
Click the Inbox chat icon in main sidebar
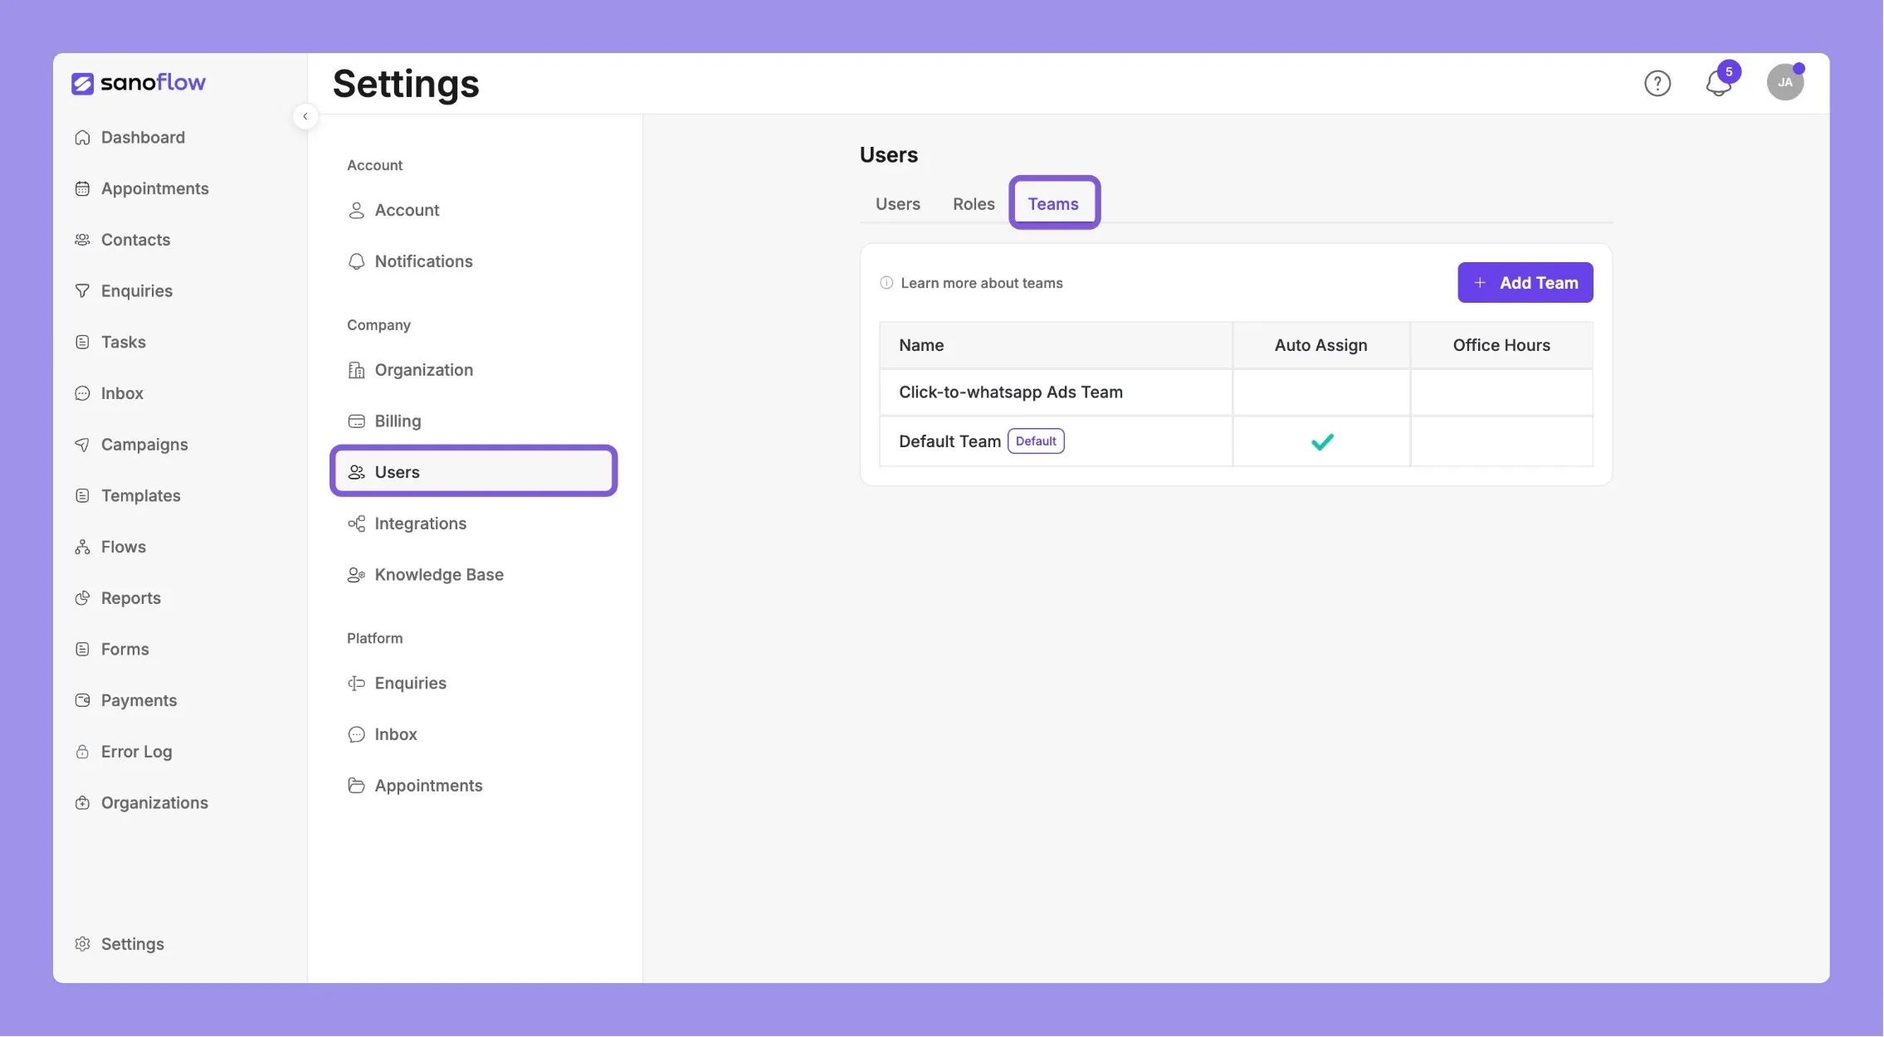tap(82, 393)
